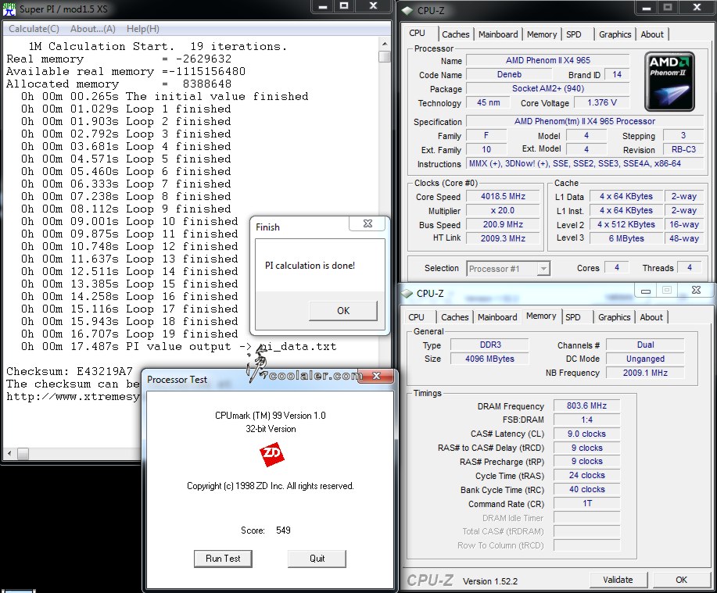Open SPD tab in the CPU-Z processor window
Viewport: 717px width, 593px height.
click(573, 34)
